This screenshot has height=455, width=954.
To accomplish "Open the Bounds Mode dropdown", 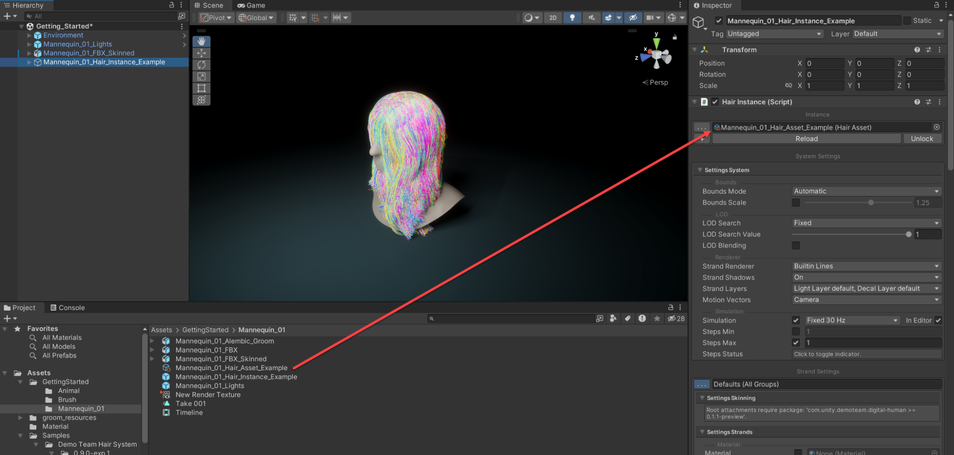I will pyautogui.click(x=866, y=191).
